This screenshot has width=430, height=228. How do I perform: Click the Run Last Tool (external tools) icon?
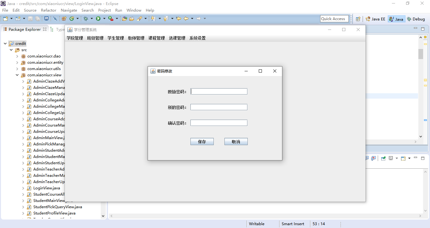110,19
